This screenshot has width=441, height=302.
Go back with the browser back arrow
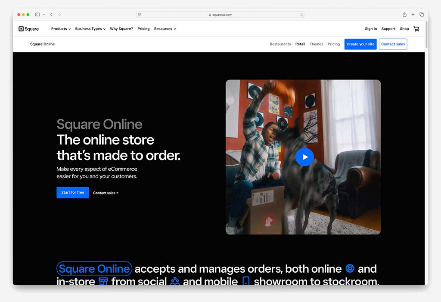point(52,15)
